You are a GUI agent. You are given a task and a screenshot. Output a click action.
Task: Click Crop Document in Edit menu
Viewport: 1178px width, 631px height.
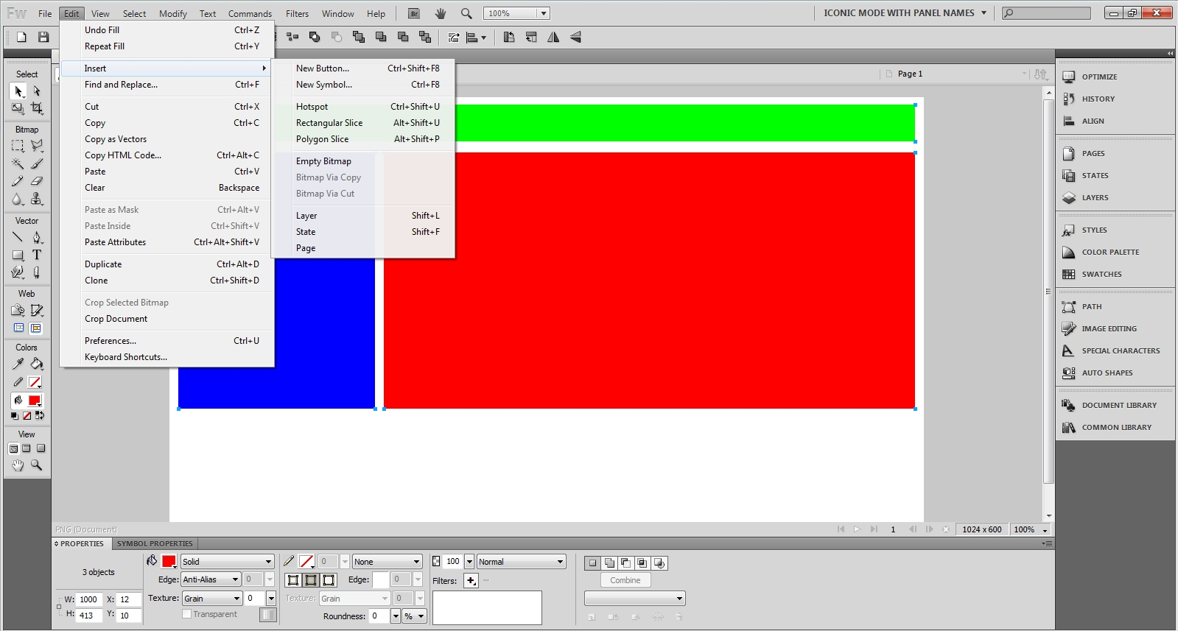click(x=116, y=319)
